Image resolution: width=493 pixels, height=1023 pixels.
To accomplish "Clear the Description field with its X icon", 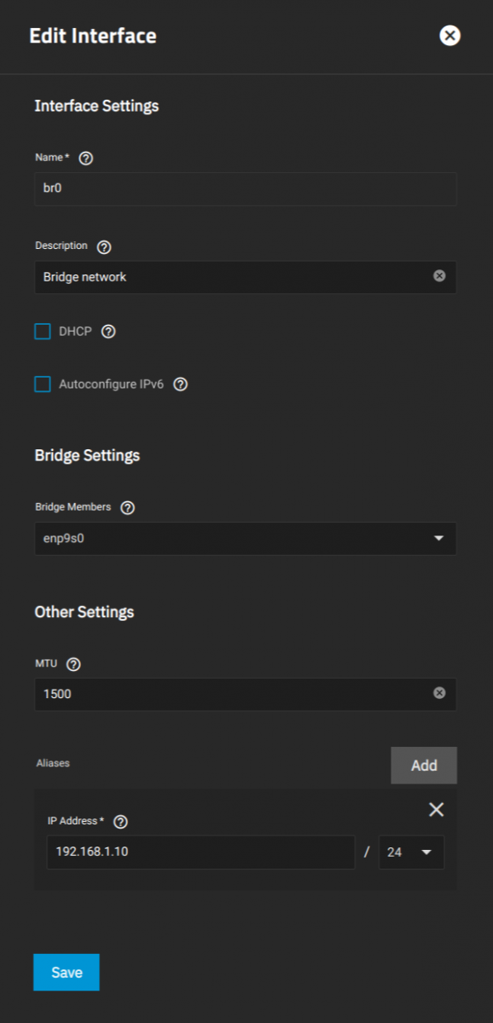I will coord(439,276).
